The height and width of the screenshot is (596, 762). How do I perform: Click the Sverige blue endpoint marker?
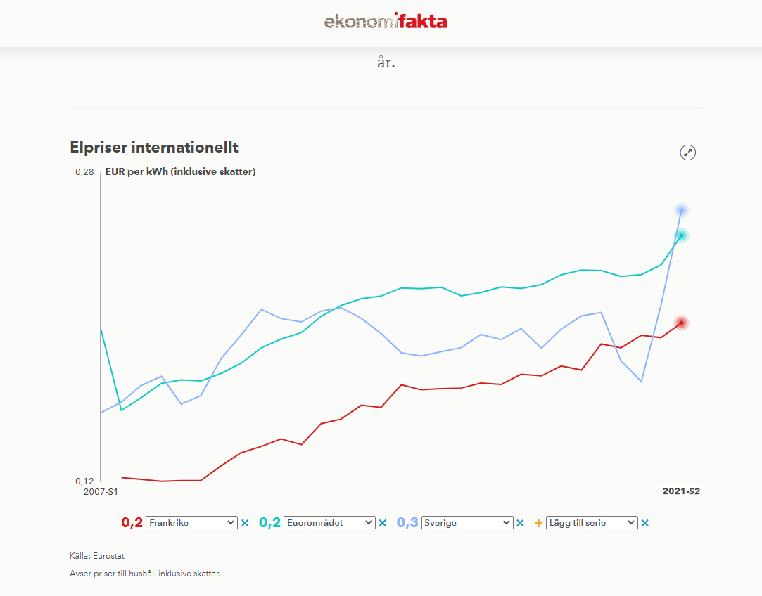(x=681, y=210)
